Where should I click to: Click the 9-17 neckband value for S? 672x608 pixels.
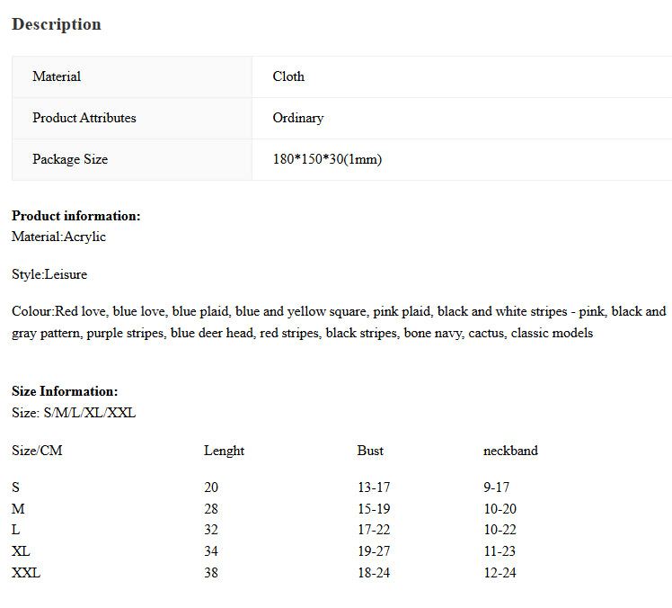496,487
